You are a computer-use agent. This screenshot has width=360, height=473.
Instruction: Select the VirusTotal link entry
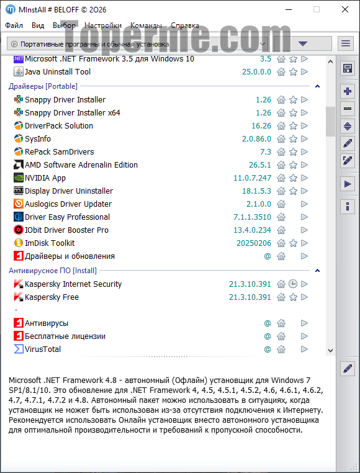(x=43, y=349)
